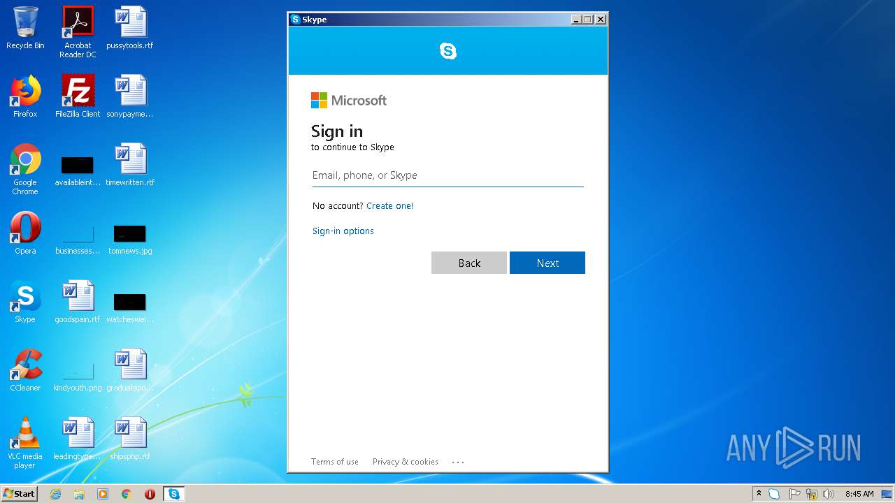Image resolution: width=895 pixels, height=503 pixels.
Task: Launch Opera browser from desktop
Action: [x=25, y=233]
